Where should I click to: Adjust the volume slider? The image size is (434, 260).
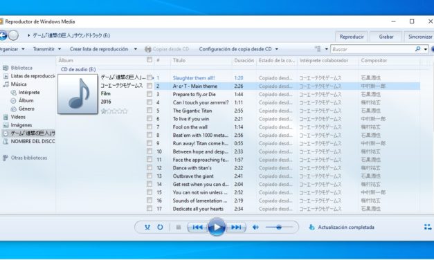point(279,227)
